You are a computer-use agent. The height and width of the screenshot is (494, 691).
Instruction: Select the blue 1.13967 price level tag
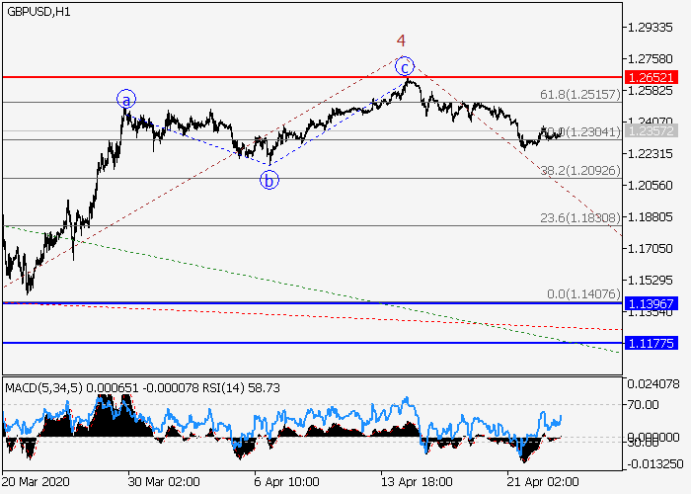click(652, 303)
